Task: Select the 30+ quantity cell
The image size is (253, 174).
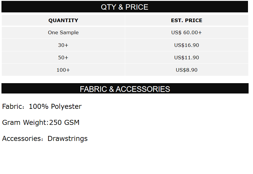Action: pos(63,45)
